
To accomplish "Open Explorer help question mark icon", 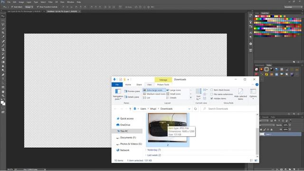I will [x=257, y=85].
